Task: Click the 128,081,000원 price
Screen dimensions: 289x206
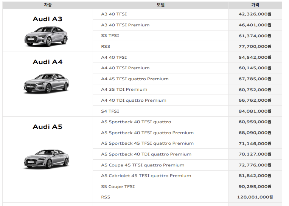Action: click(255, 197)
